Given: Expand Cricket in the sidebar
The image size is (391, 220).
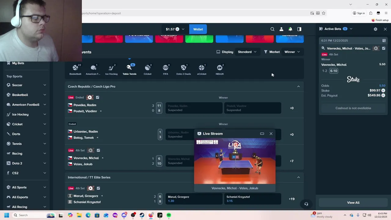Looking at the screenshot, I should [x=45, y=124].
